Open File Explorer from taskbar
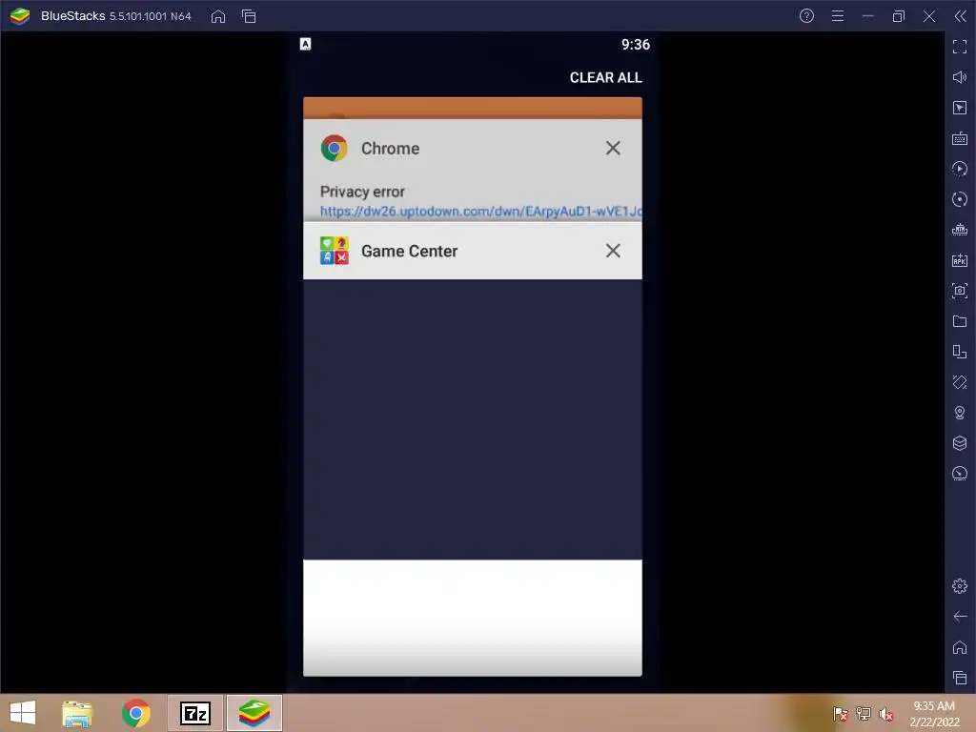Image resolution: width=976 pixels, height=732 pixels. [77, 713]
